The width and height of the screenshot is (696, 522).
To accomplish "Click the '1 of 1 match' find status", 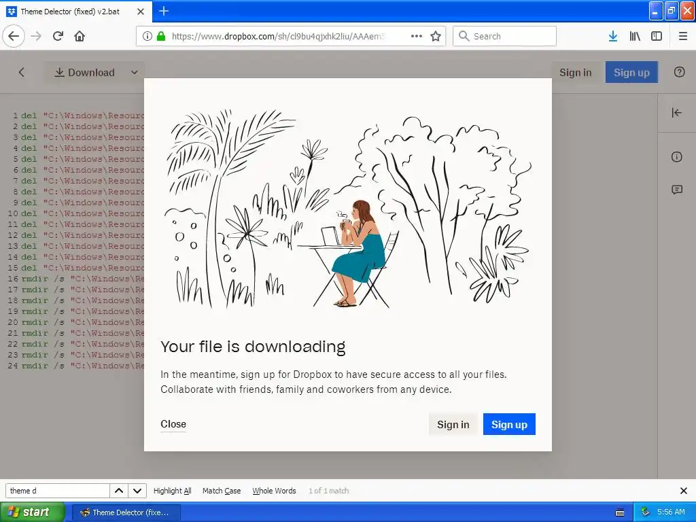I will tap(328, 491).
